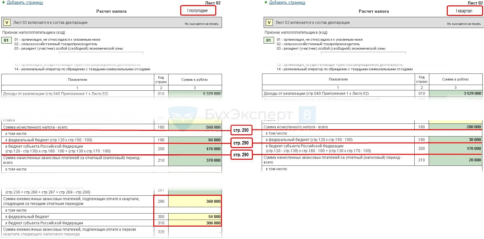484x239 pixels.
Task: Open 'Добавить страницу' link in right form
Action: 287,3
